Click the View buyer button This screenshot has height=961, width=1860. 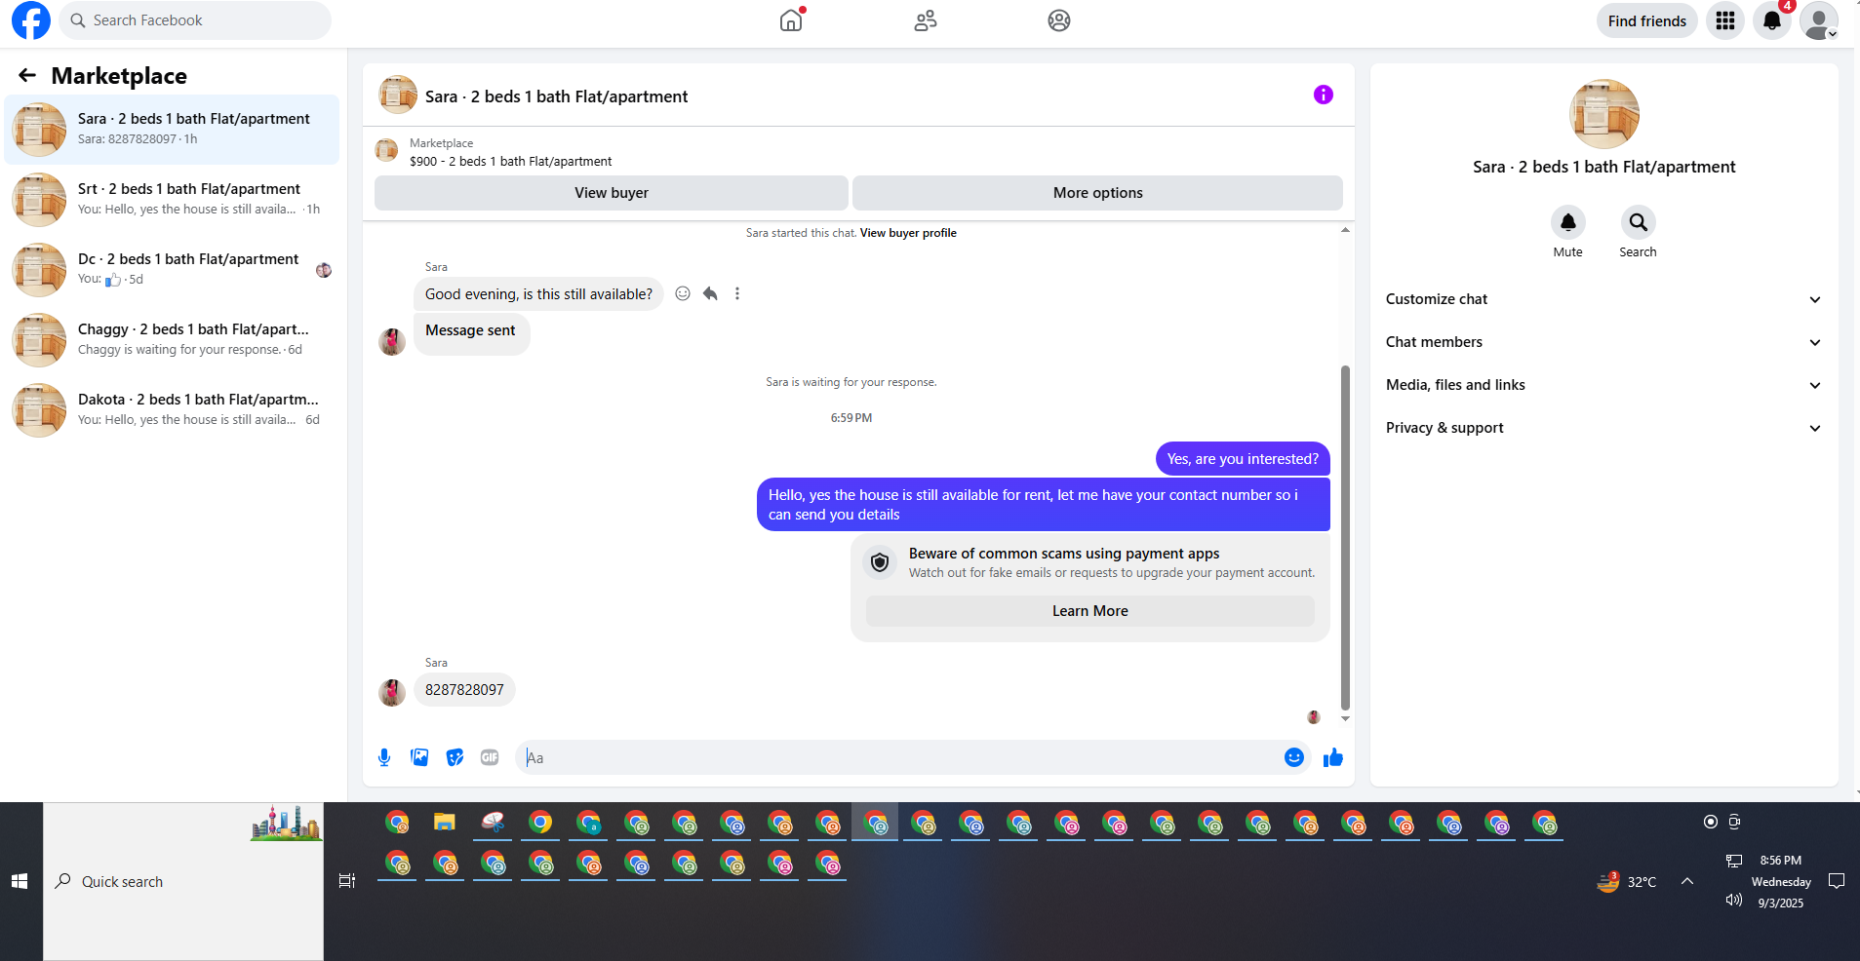point(612,193)
